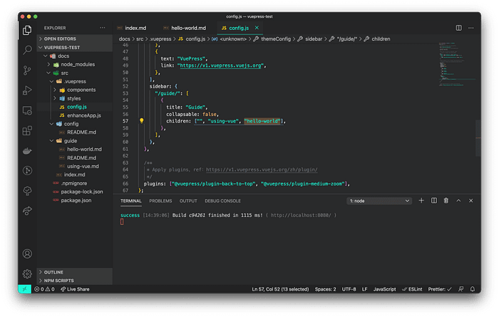Create a new terminal with plus icon
This screenshot has width=499, height=317.
(421, 201)
